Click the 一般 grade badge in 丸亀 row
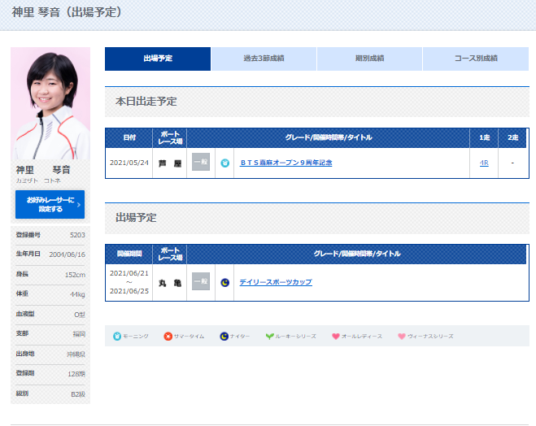Screen dimensions: 536x426 tap(200, 282)
